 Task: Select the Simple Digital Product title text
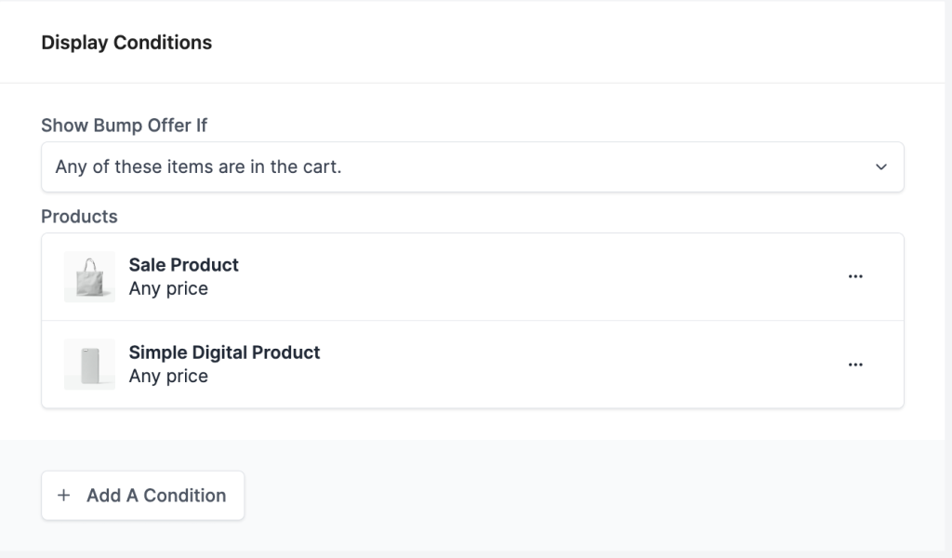[224, 352]
